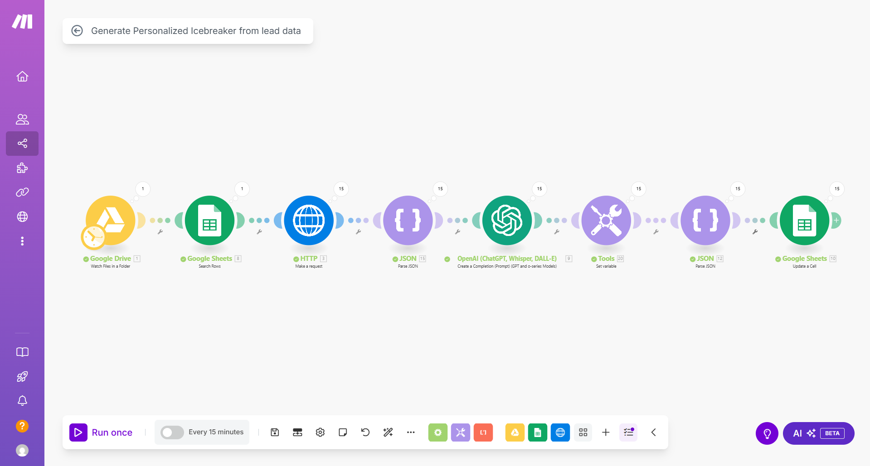Image resolution: width=870 pixels, height=466 pixels.
Task: Set filter wrench between HTTP and JSON
Action: coord(358,232)
